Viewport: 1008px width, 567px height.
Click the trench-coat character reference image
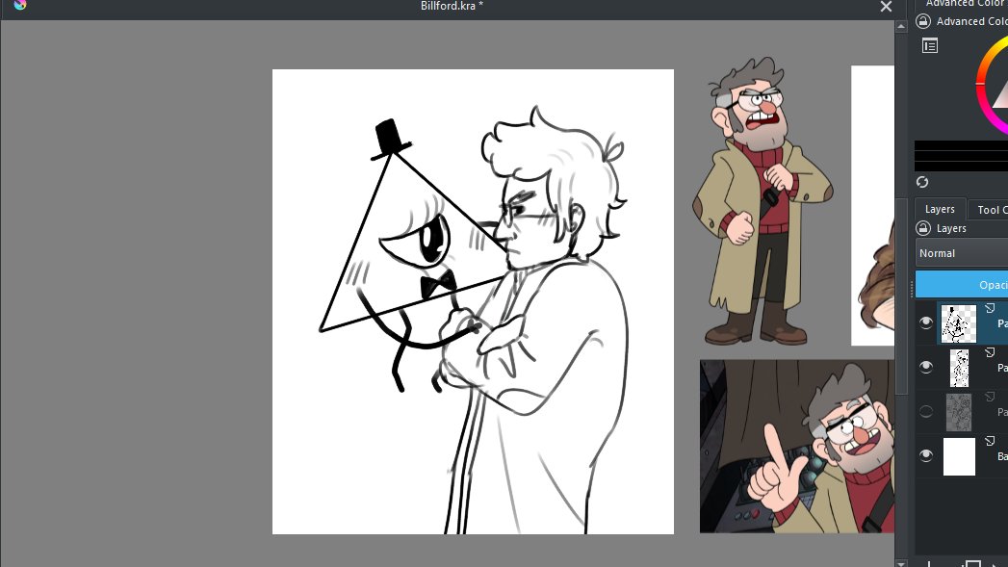coord(762,202)
